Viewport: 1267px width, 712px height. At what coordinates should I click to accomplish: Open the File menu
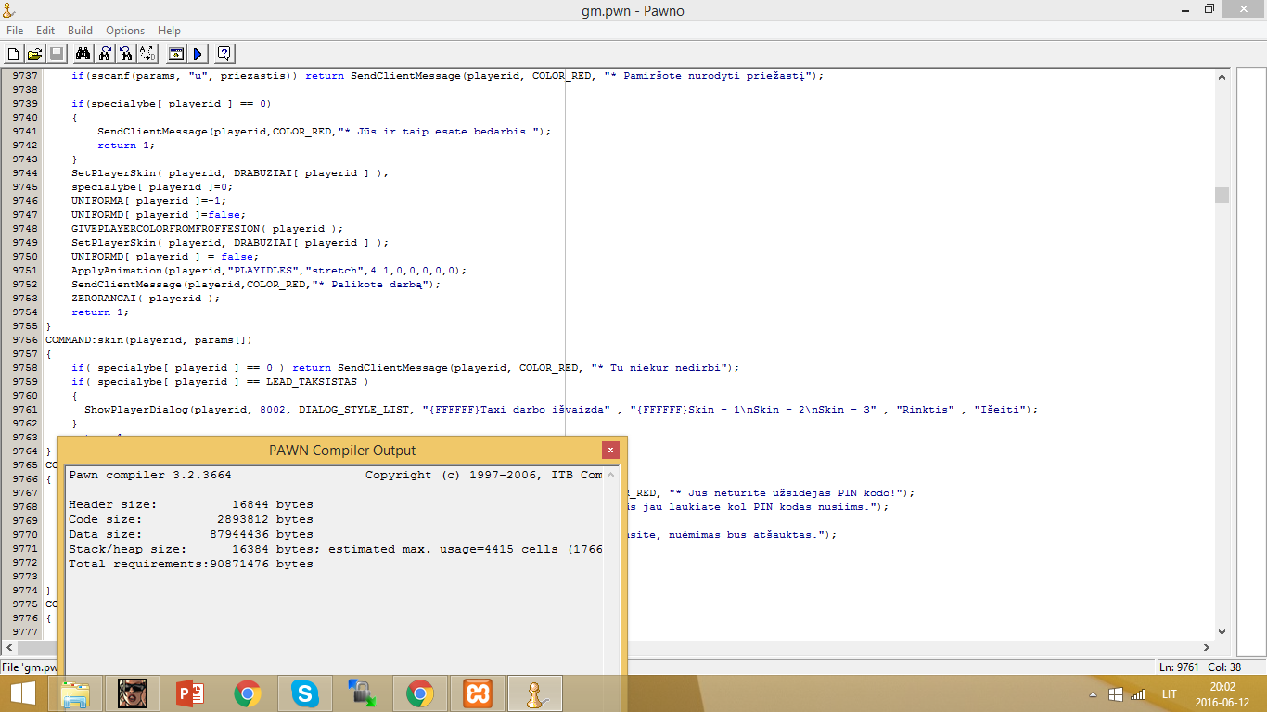point(15,31)
